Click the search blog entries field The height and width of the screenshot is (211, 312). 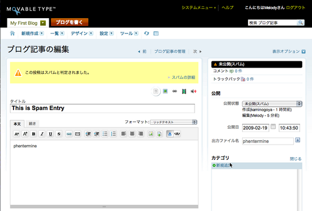(x=273, y=23)
